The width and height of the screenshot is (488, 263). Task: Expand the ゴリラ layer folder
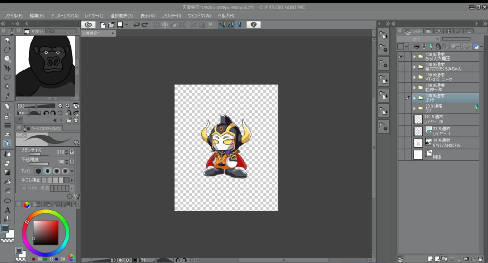click(x=414, y=98)
